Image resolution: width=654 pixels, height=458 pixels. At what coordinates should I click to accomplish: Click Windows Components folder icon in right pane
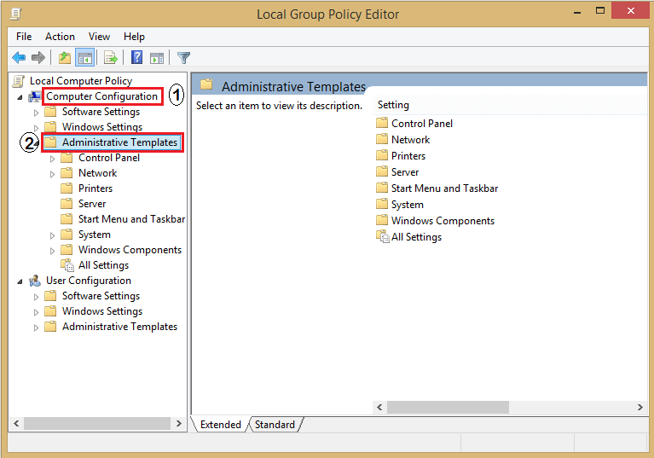382,220
